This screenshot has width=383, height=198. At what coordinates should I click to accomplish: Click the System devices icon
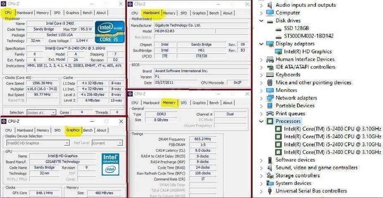click(x=270, y=183)
